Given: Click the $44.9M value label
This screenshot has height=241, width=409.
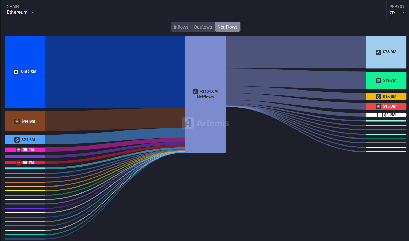Looking at the screenshot, I should tap(28, 121).
